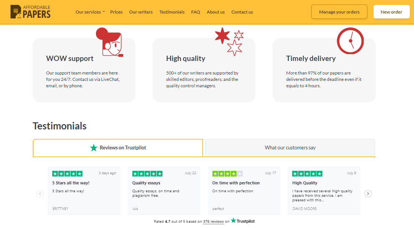Image resolution: width=414 pixels, height=228 pixels.
Task: Click the Affordable Papers logo
Action: pyautogui.click(x=30, y=12)
